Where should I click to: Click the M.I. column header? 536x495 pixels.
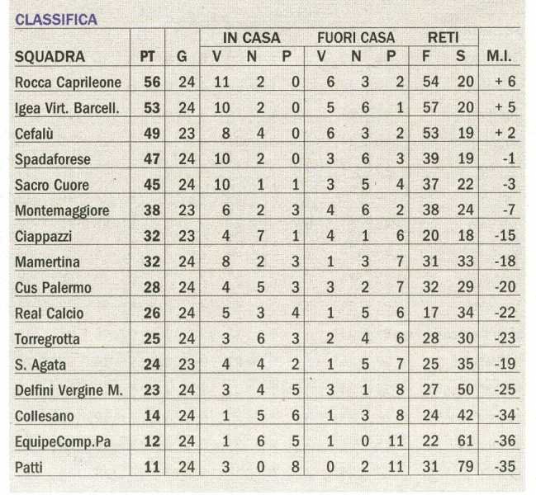(499, 57)
